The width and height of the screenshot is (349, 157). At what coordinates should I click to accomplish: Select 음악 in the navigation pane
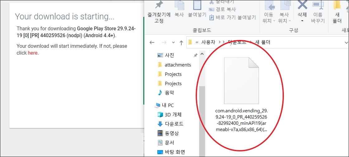coord(166,93)
